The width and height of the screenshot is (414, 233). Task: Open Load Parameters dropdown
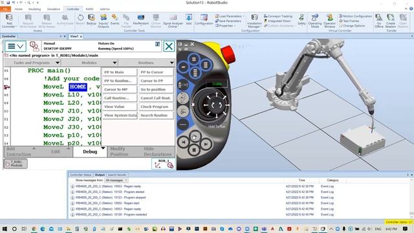coord(230,16)
